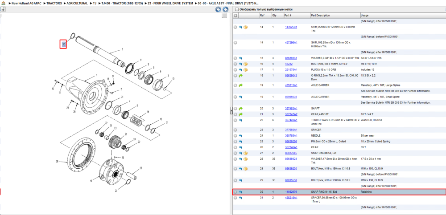Open AGRICULTURAL breadcrumb level
The width and height of the screenshot is (446, 215).
point(77,4)
